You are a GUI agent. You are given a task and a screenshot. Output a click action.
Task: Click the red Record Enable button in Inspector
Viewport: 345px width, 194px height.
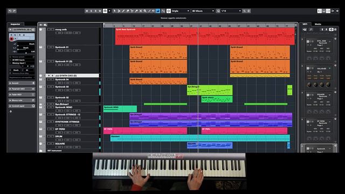11,39
